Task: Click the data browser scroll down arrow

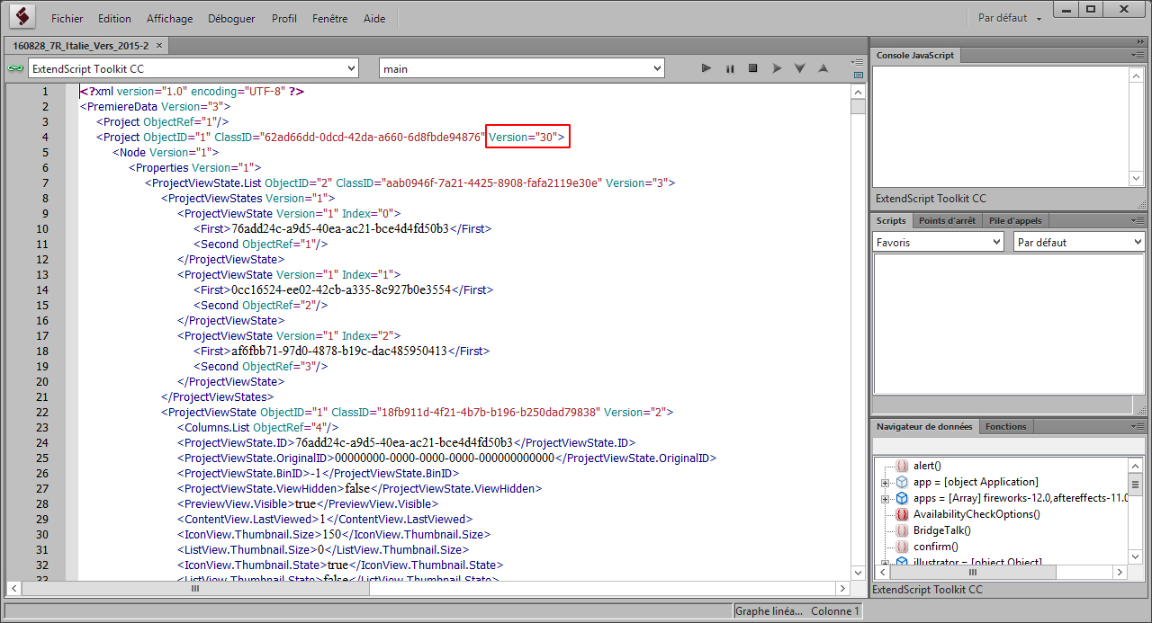Action: pyautogui.click(x=1136, y=557)
